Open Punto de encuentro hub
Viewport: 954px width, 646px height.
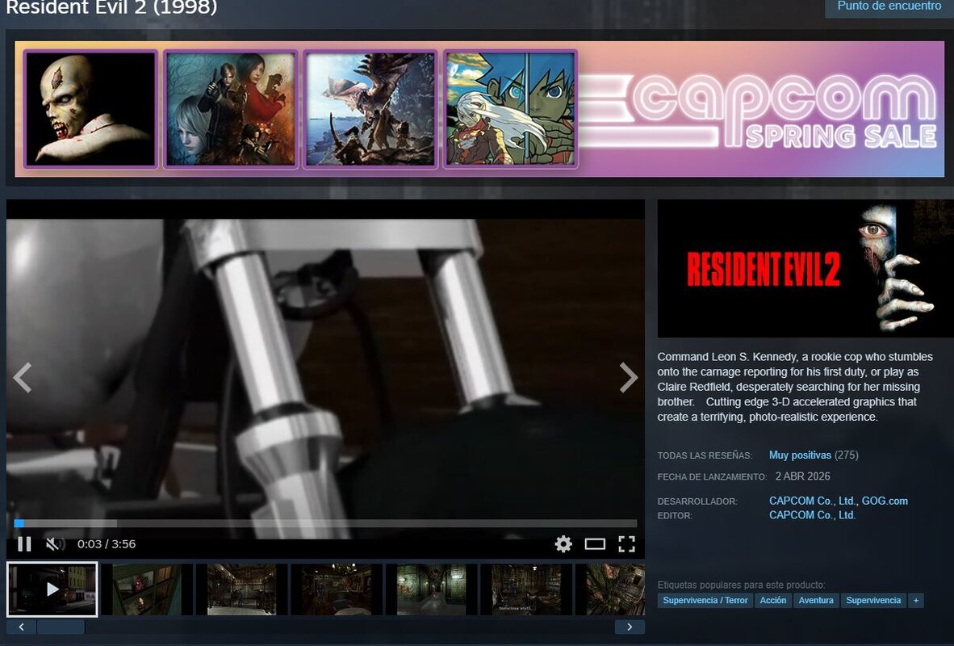click(889, 6)
